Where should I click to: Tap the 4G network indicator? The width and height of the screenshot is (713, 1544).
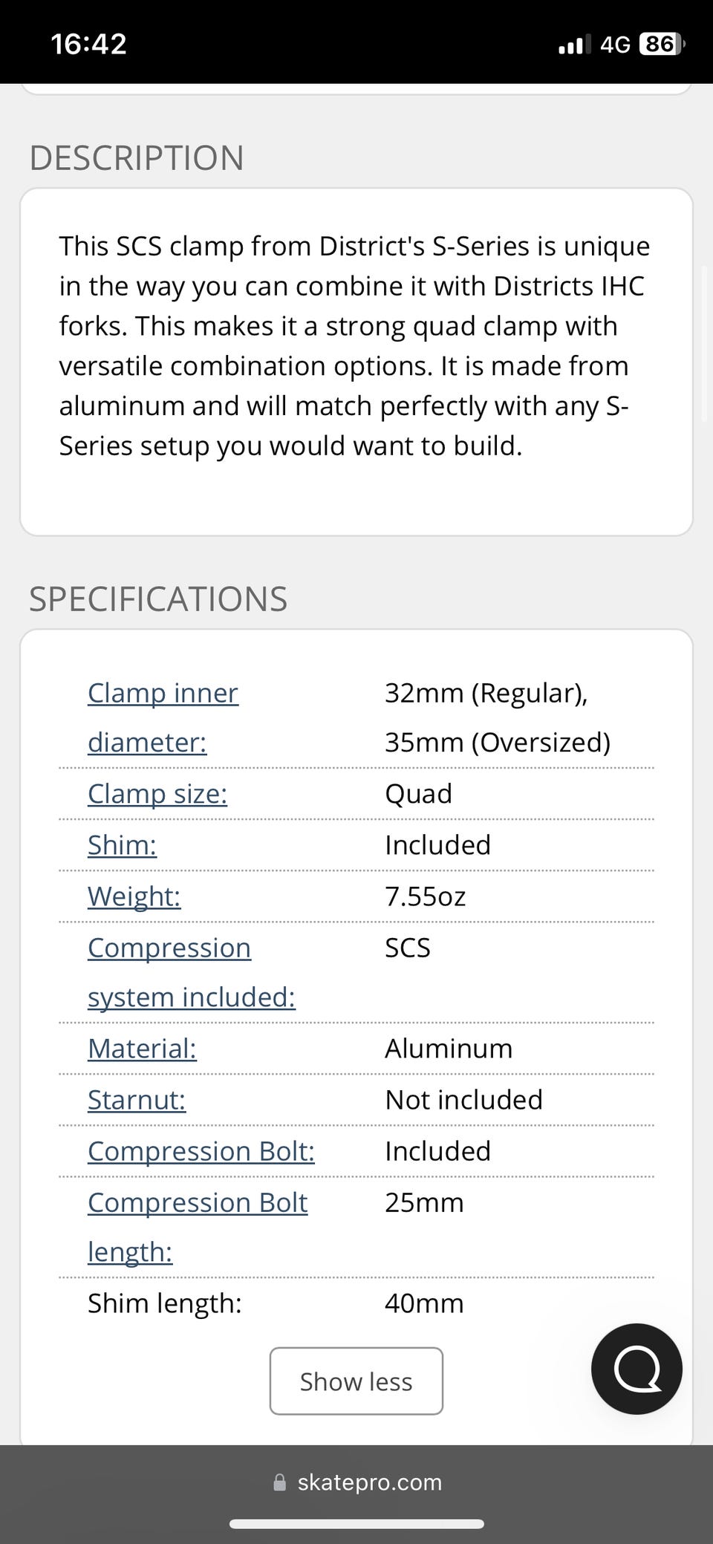tap(615, 45)
